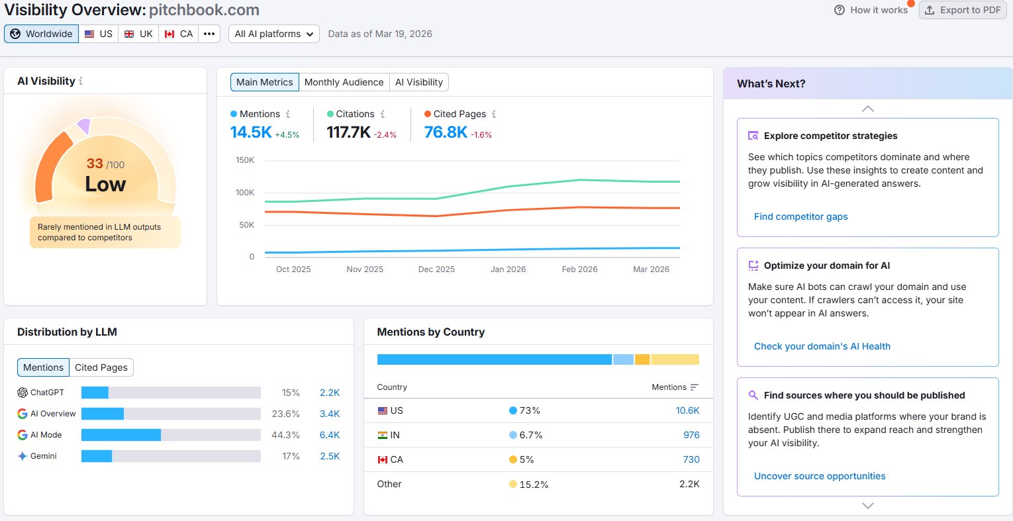
Task: Open the more regions ellipsis menu
Action: 209,34
